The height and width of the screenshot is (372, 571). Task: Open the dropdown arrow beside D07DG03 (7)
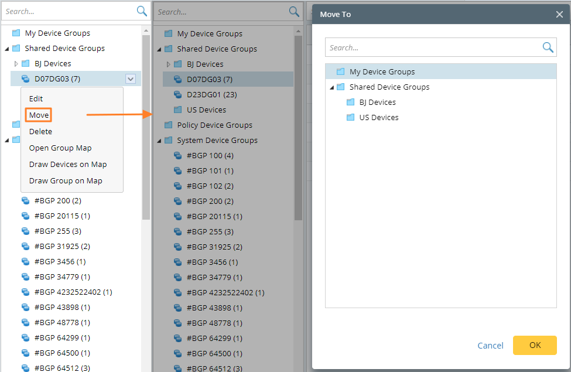tap(130, 79)
